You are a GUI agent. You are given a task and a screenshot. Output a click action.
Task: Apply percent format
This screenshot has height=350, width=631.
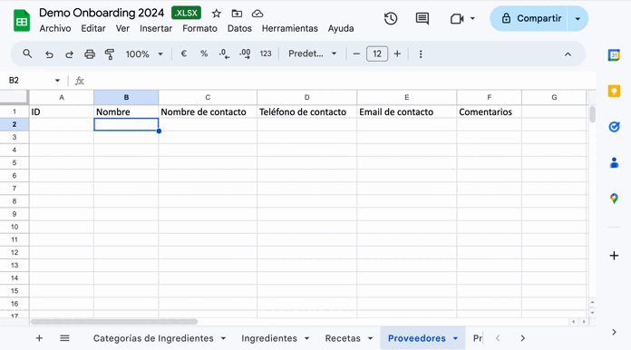(x=204, y=53)
